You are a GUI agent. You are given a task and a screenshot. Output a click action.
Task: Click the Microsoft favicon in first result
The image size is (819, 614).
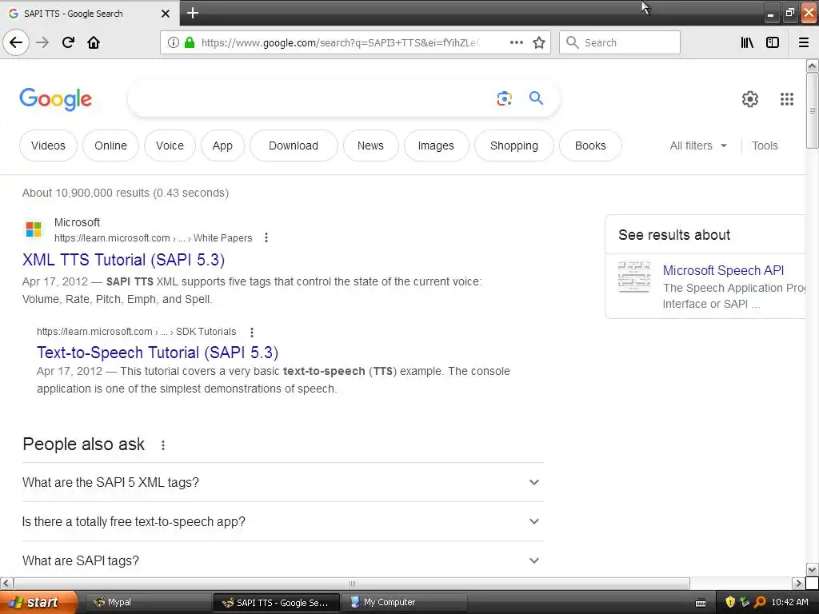tap(34, 229)
